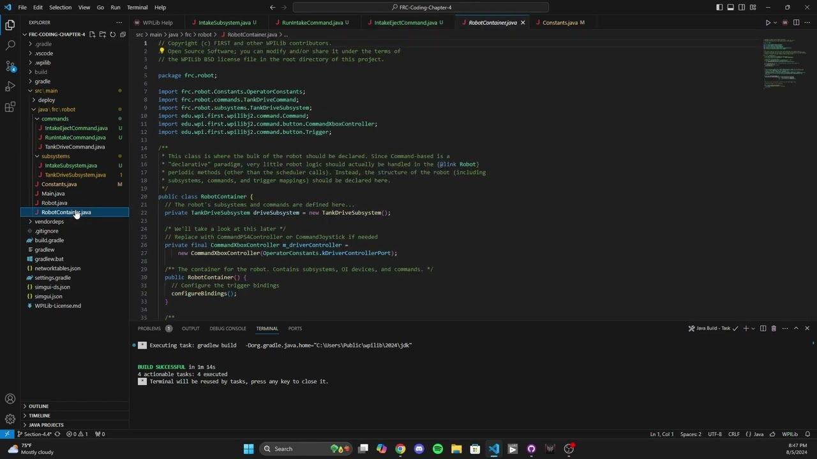Split the terminal panel
This screenshot has width=817, height=459.
point(763,328)
